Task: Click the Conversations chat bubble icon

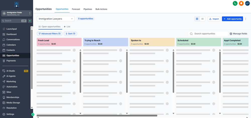Action: pos(4,39)
